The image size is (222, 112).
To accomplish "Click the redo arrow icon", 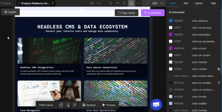I will coord(99,3).
